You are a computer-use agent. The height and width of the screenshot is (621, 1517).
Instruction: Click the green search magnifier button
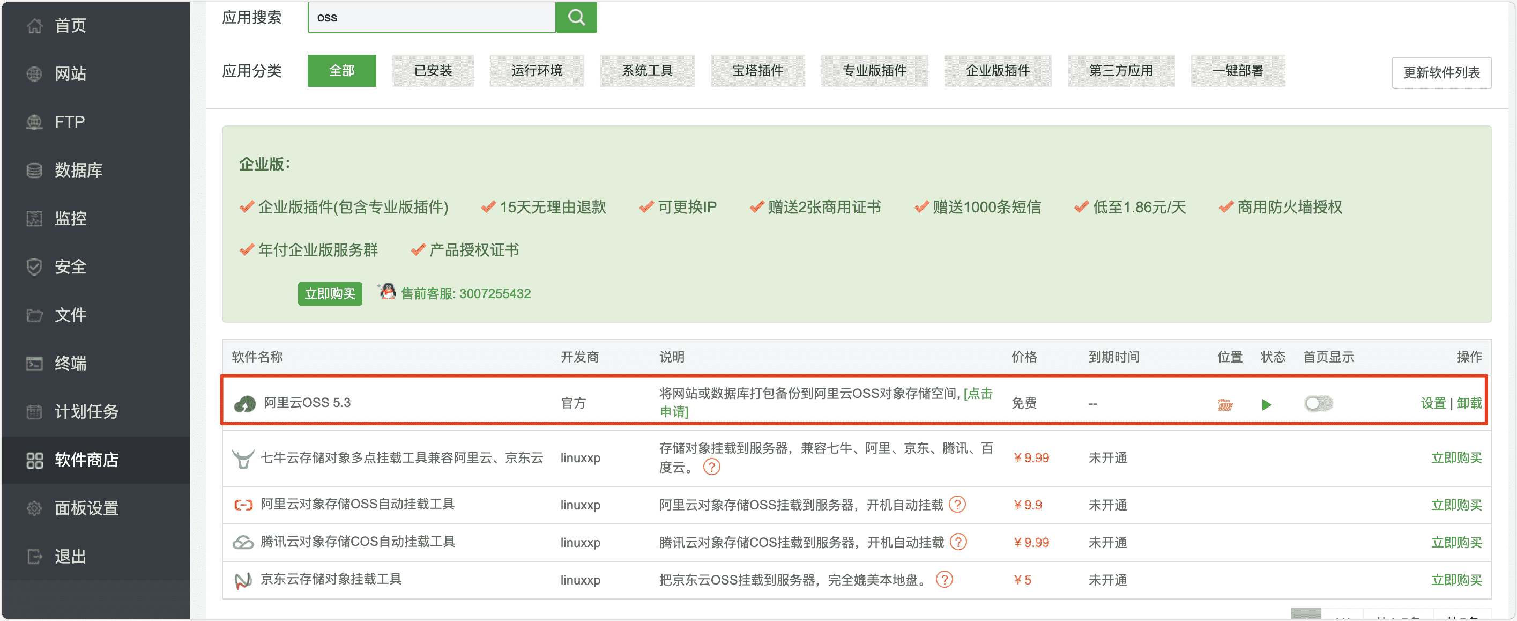(576, 17)
